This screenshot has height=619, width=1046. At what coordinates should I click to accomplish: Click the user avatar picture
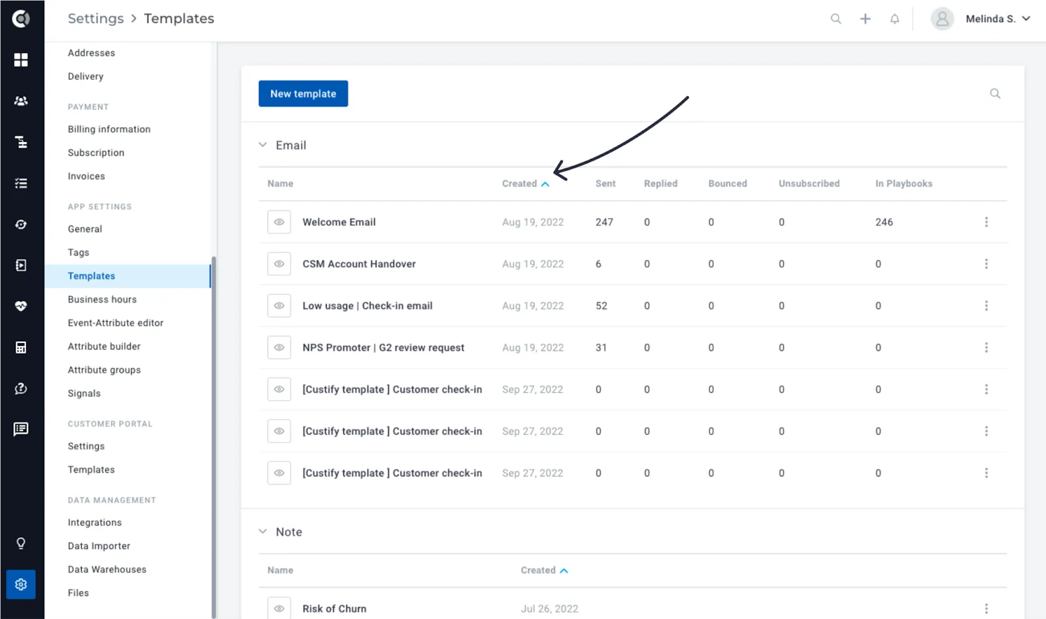[942, 19]
